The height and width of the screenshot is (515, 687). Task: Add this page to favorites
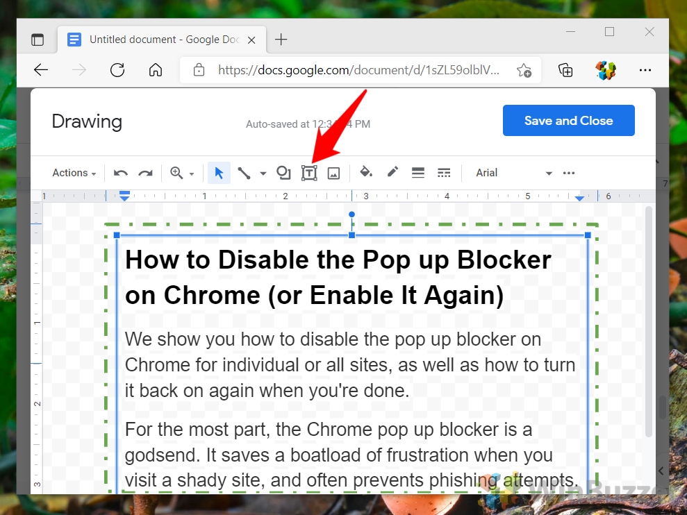(524, 70)
